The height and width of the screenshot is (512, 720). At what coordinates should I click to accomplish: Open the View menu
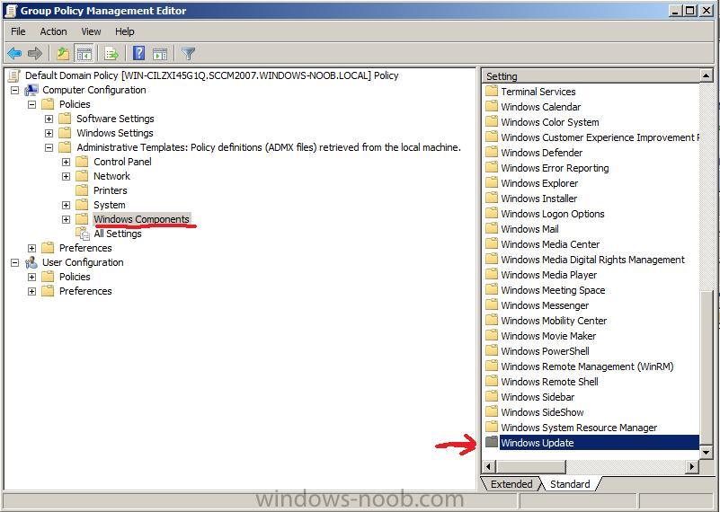pyautogui.click(x=91, y=31)
